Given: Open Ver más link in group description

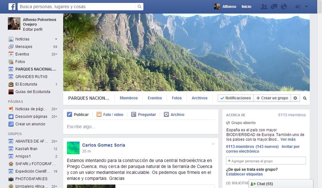Looking at the screenshot, I should pos(288,139).
